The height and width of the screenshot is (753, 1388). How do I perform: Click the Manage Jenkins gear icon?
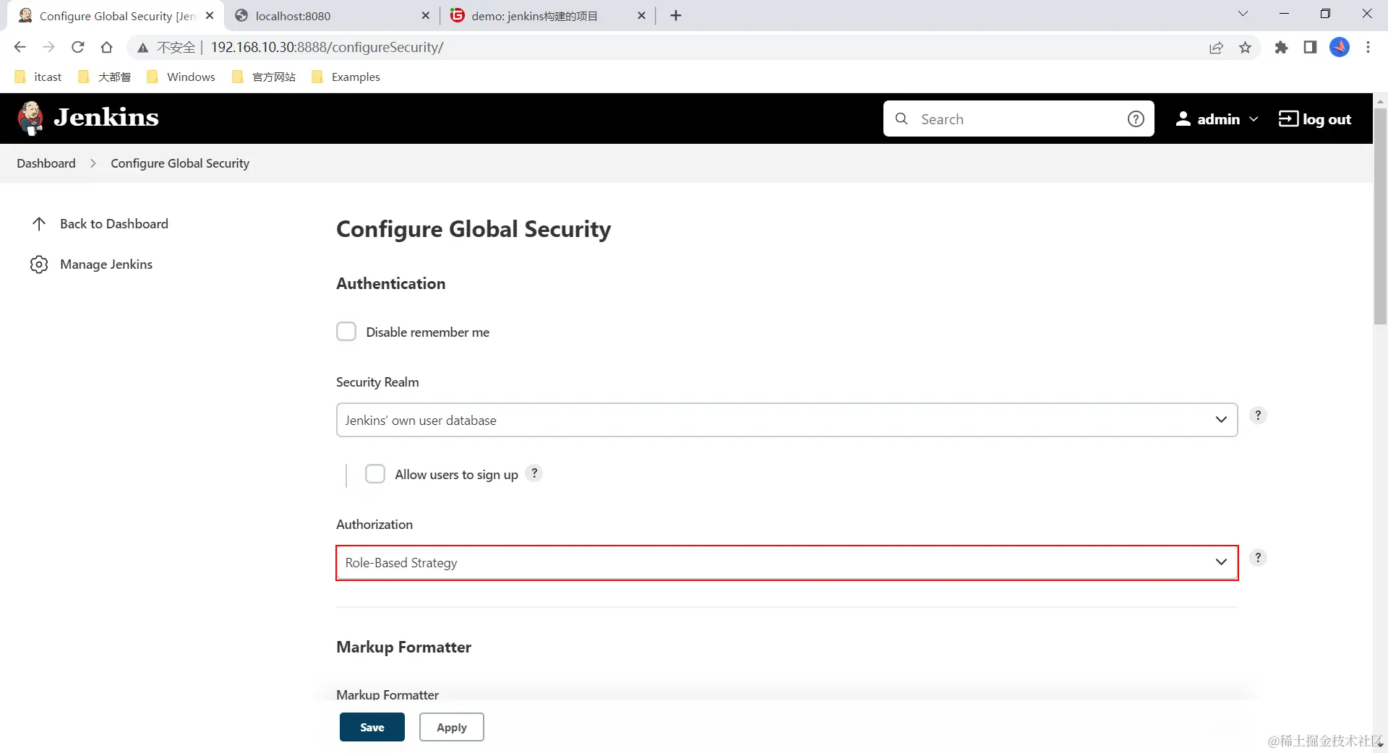[x=39, y=264]
